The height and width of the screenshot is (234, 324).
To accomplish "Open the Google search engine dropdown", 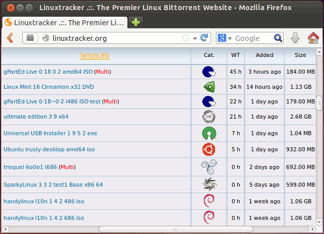I will point(229,38).
